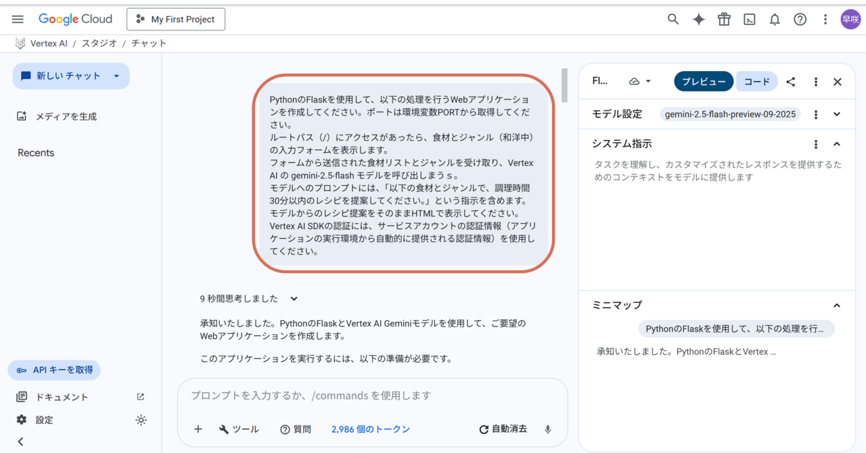Viewport: 866px width, 453px height.
Task: Click the gift free trial icon
Action: [x=724, y=20]
